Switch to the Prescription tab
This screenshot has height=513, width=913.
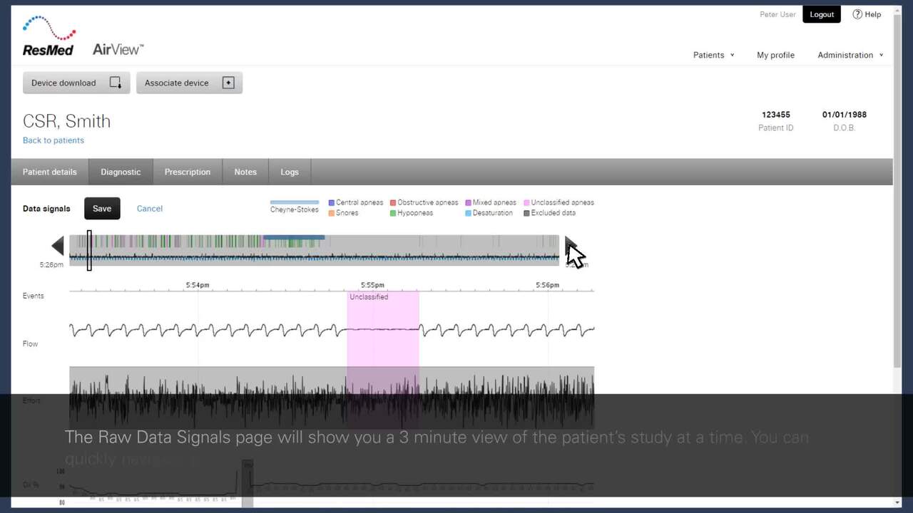188,172
